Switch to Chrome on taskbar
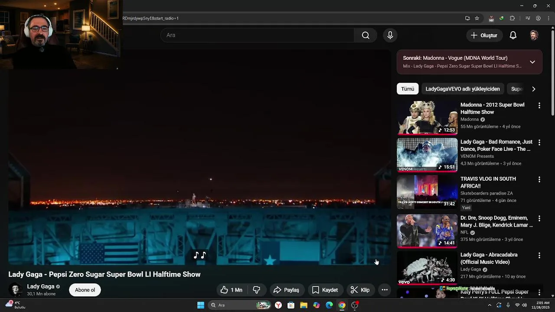555x312 pixels. pos(342,305)
